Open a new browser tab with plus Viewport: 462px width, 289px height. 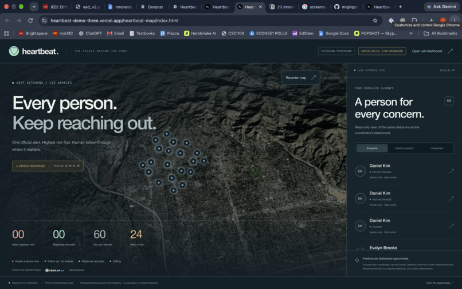tap(400, 7)
